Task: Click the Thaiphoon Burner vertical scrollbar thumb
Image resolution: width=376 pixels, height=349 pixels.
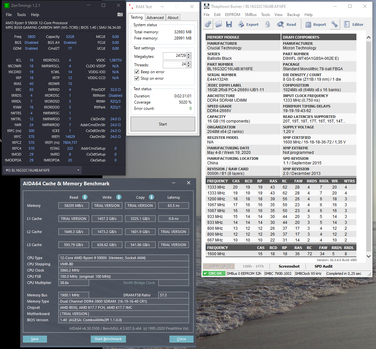Action: pyautogui.click(x=368, y=146)
